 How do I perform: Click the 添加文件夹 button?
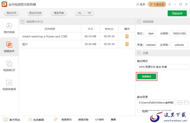pyautogui.click(x=35, y=13)
